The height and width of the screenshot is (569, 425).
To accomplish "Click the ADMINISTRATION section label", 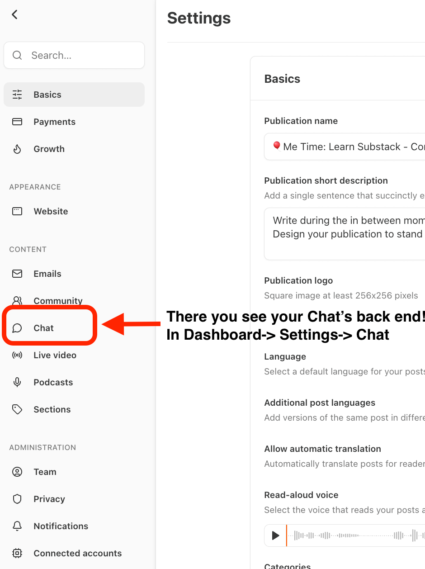I will click(42, 447).
